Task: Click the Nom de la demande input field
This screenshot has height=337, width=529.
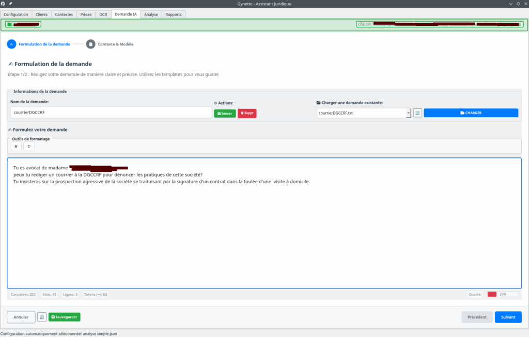Action: tap(111, 113)
